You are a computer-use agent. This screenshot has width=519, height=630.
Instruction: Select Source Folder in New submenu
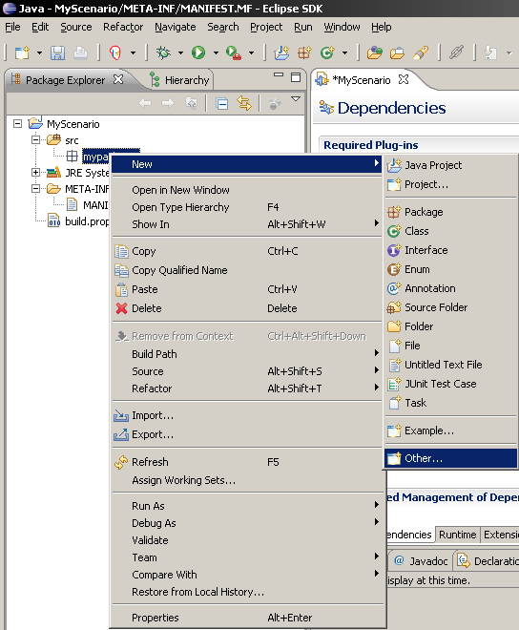450,307
